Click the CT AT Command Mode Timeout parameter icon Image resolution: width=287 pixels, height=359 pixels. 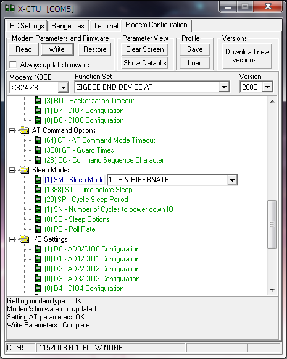click(38, 140)
